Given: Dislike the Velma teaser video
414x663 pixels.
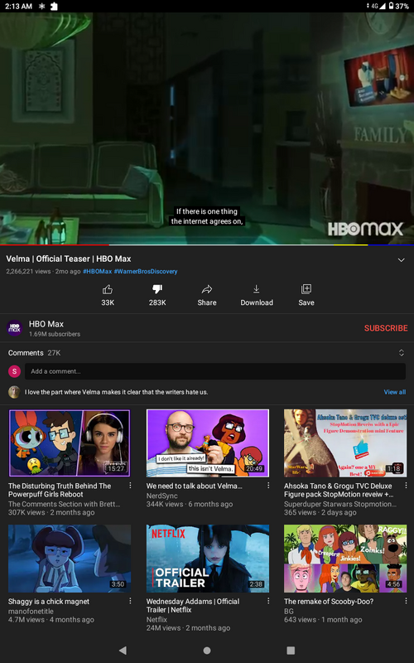Looking at the screenshot, I should click(157, 295).
